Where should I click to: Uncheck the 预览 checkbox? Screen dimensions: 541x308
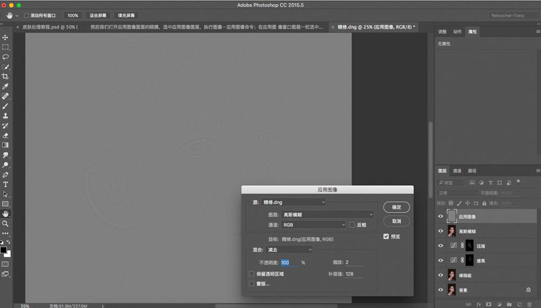click(386, 236)
